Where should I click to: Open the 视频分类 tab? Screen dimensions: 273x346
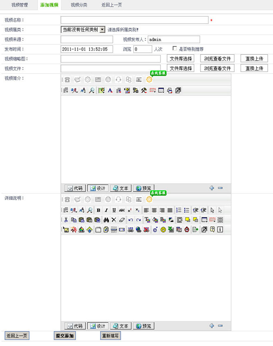pos(79,5)
